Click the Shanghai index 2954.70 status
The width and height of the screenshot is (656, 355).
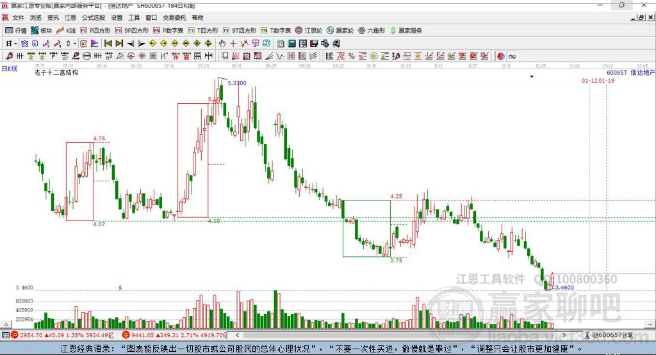tap(62, 335)
